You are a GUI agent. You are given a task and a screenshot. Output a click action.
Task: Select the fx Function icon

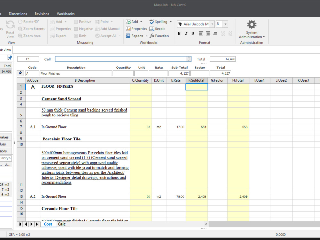[159, 36]
